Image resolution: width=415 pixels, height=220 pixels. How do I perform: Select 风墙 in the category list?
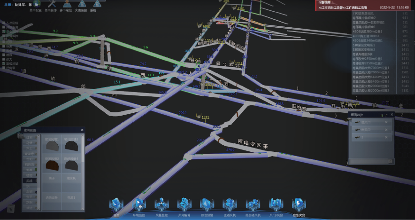coord(29,181)
